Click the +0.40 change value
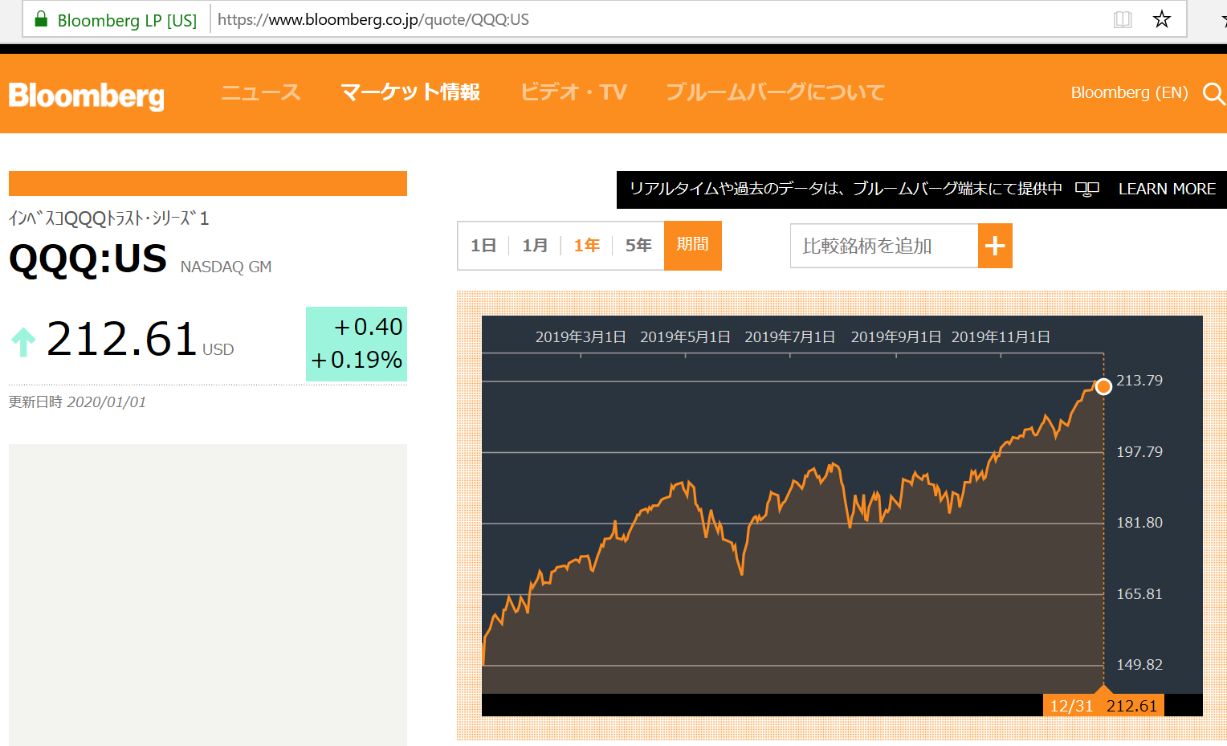Screen dimensions: 1227x746 tap(368, 327)
